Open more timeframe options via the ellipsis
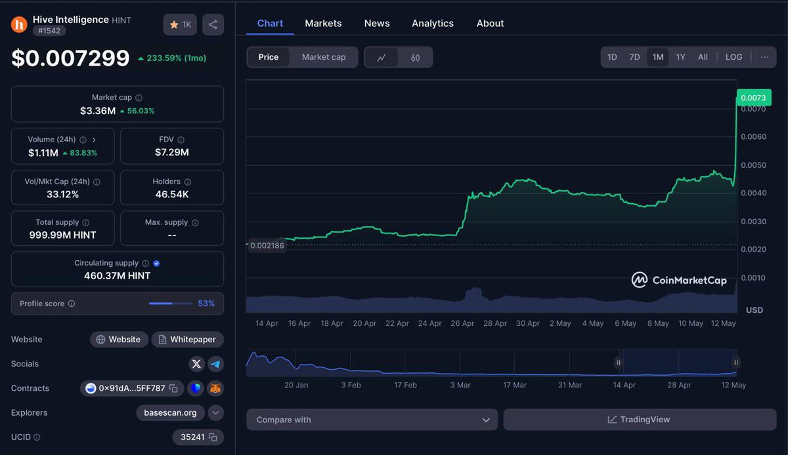This screenshot has height=455, width=788. (764, 57)
